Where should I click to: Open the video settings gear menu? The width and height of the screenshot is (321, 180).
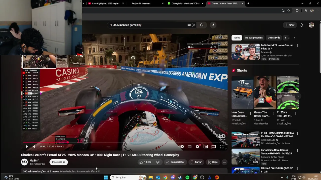pos(198,146)
